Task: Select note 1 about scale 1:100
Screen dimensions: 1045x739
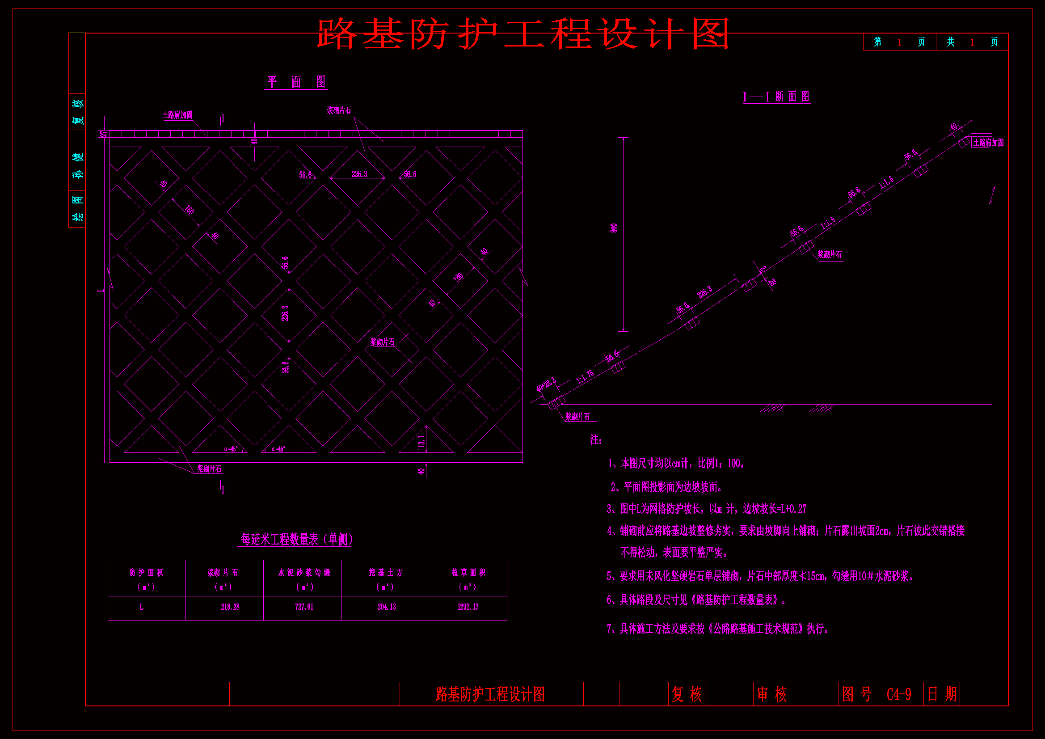Action: point(676,464)
